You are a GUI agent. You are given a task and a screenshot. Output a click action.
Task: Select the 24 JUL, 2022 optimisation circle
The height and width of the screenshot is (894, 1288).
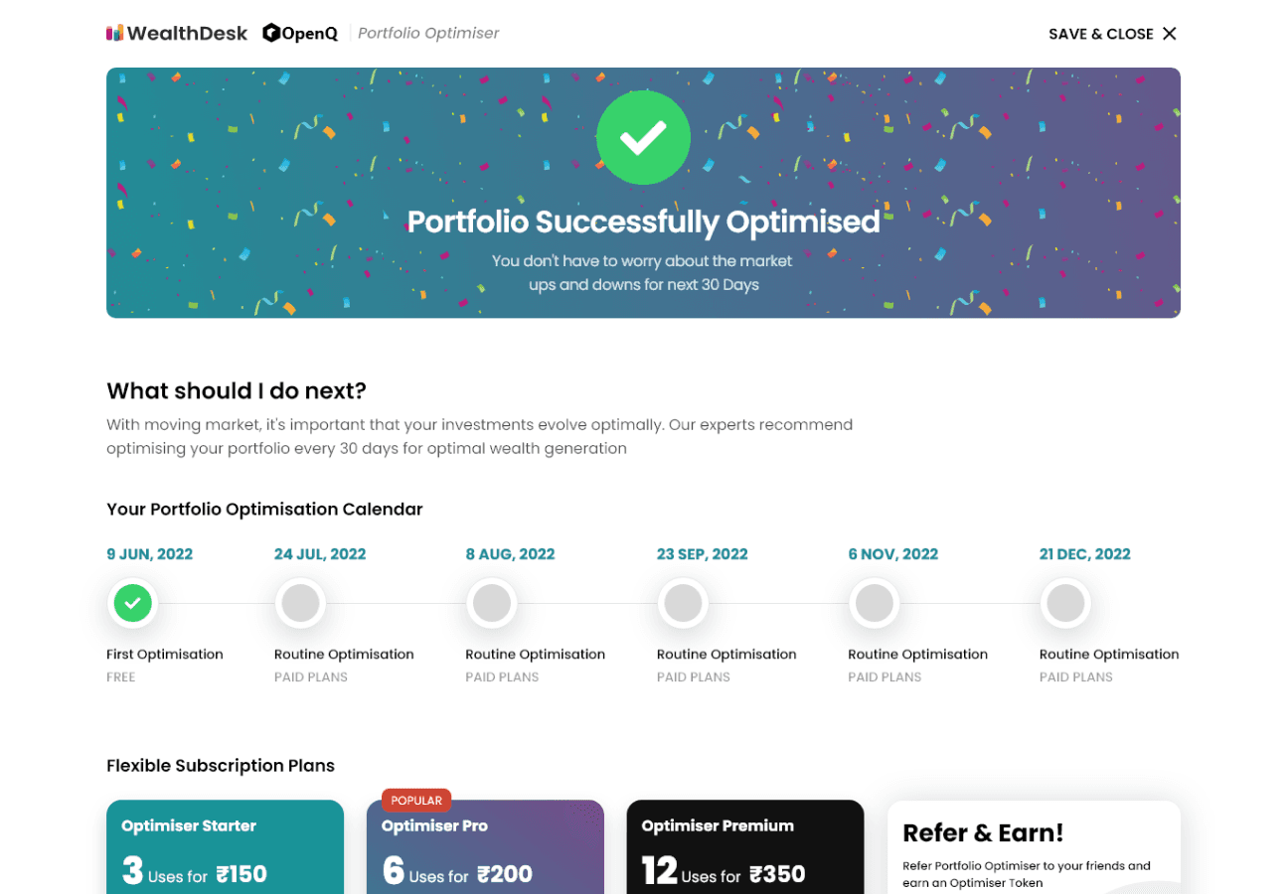pos(300,603)
